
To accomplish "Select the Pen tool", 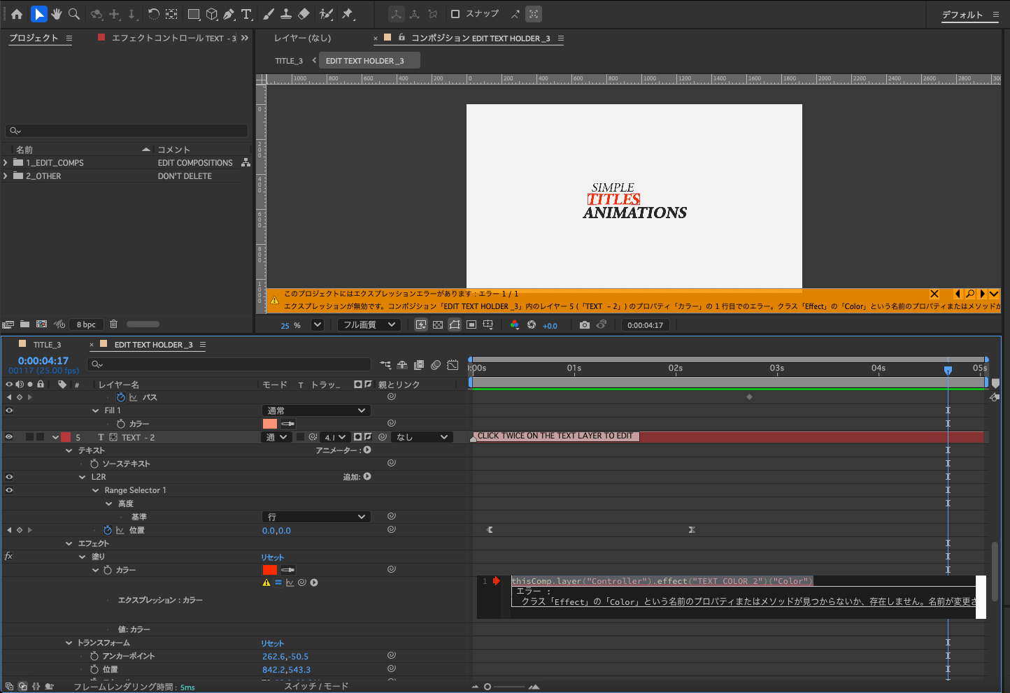I will point(229,14).
